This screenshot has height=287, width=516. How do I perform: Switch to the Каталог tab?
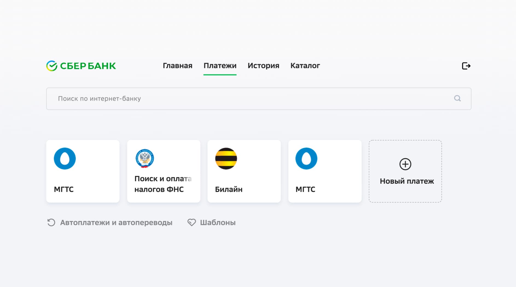point(305,66)
